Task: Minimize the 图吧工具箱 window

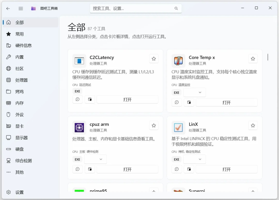Action: click(243, 8)
